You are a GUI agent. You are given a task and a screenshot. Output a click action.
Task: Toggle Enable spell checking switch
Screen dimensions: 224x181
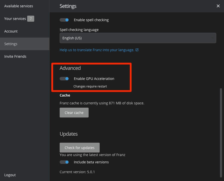(x=64, y=20)
